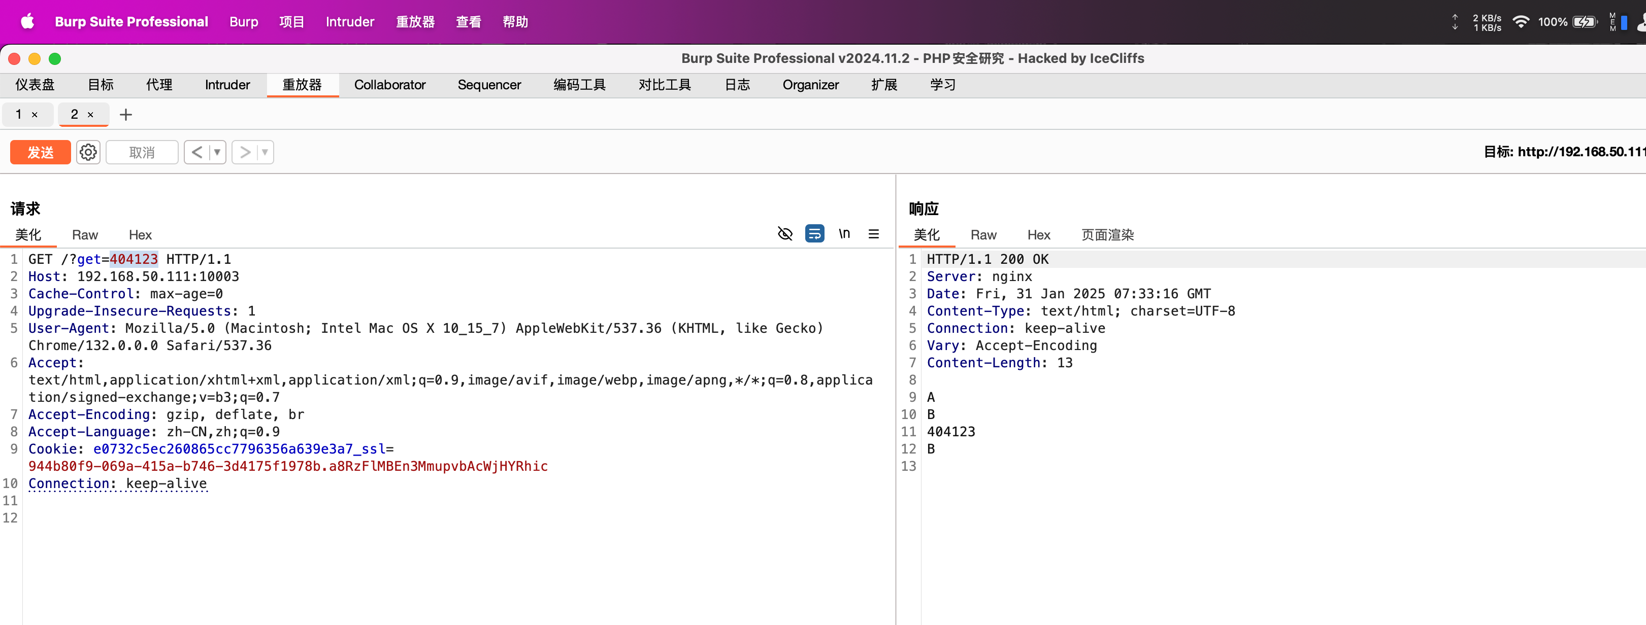Click the Wi-Fi status icon
This screenshot has height=625, width=1646.
click(1521, 22)
